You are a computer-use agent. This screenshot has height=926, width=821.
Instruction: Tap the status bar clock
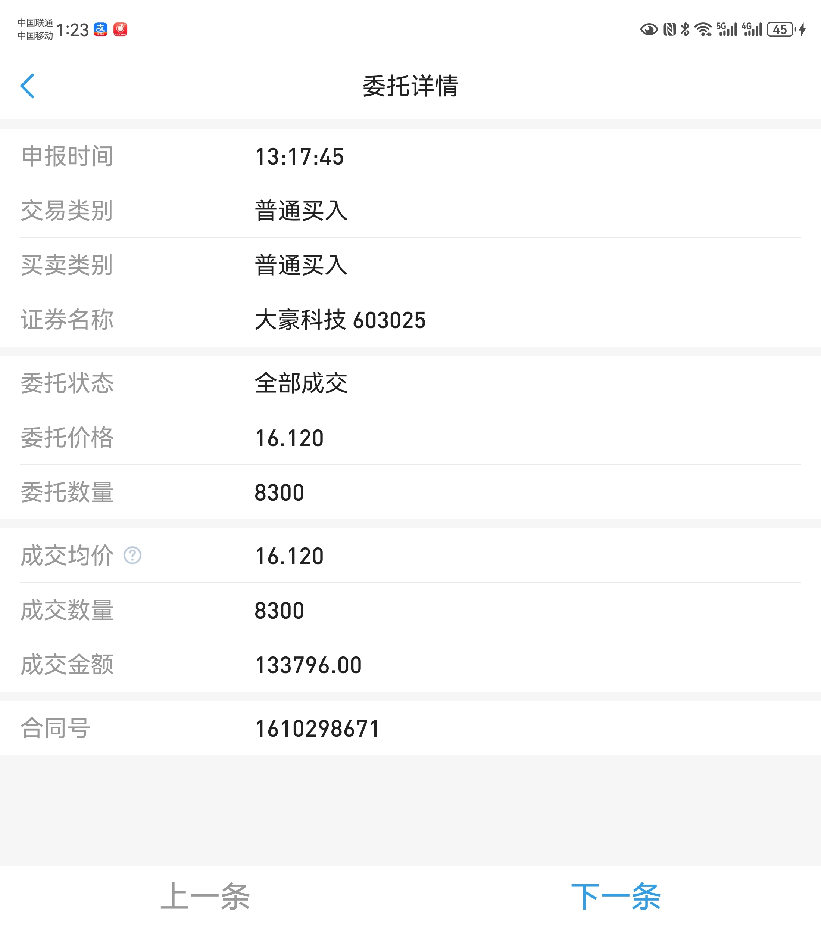72,30
